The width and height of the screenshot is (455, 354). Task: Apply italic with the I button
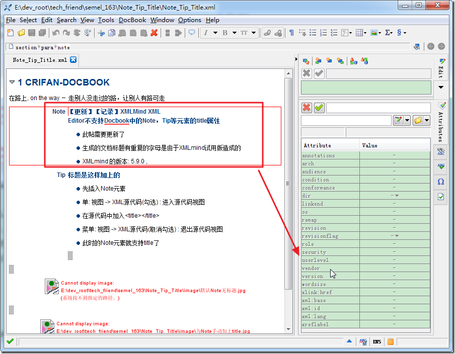[206, 33]
